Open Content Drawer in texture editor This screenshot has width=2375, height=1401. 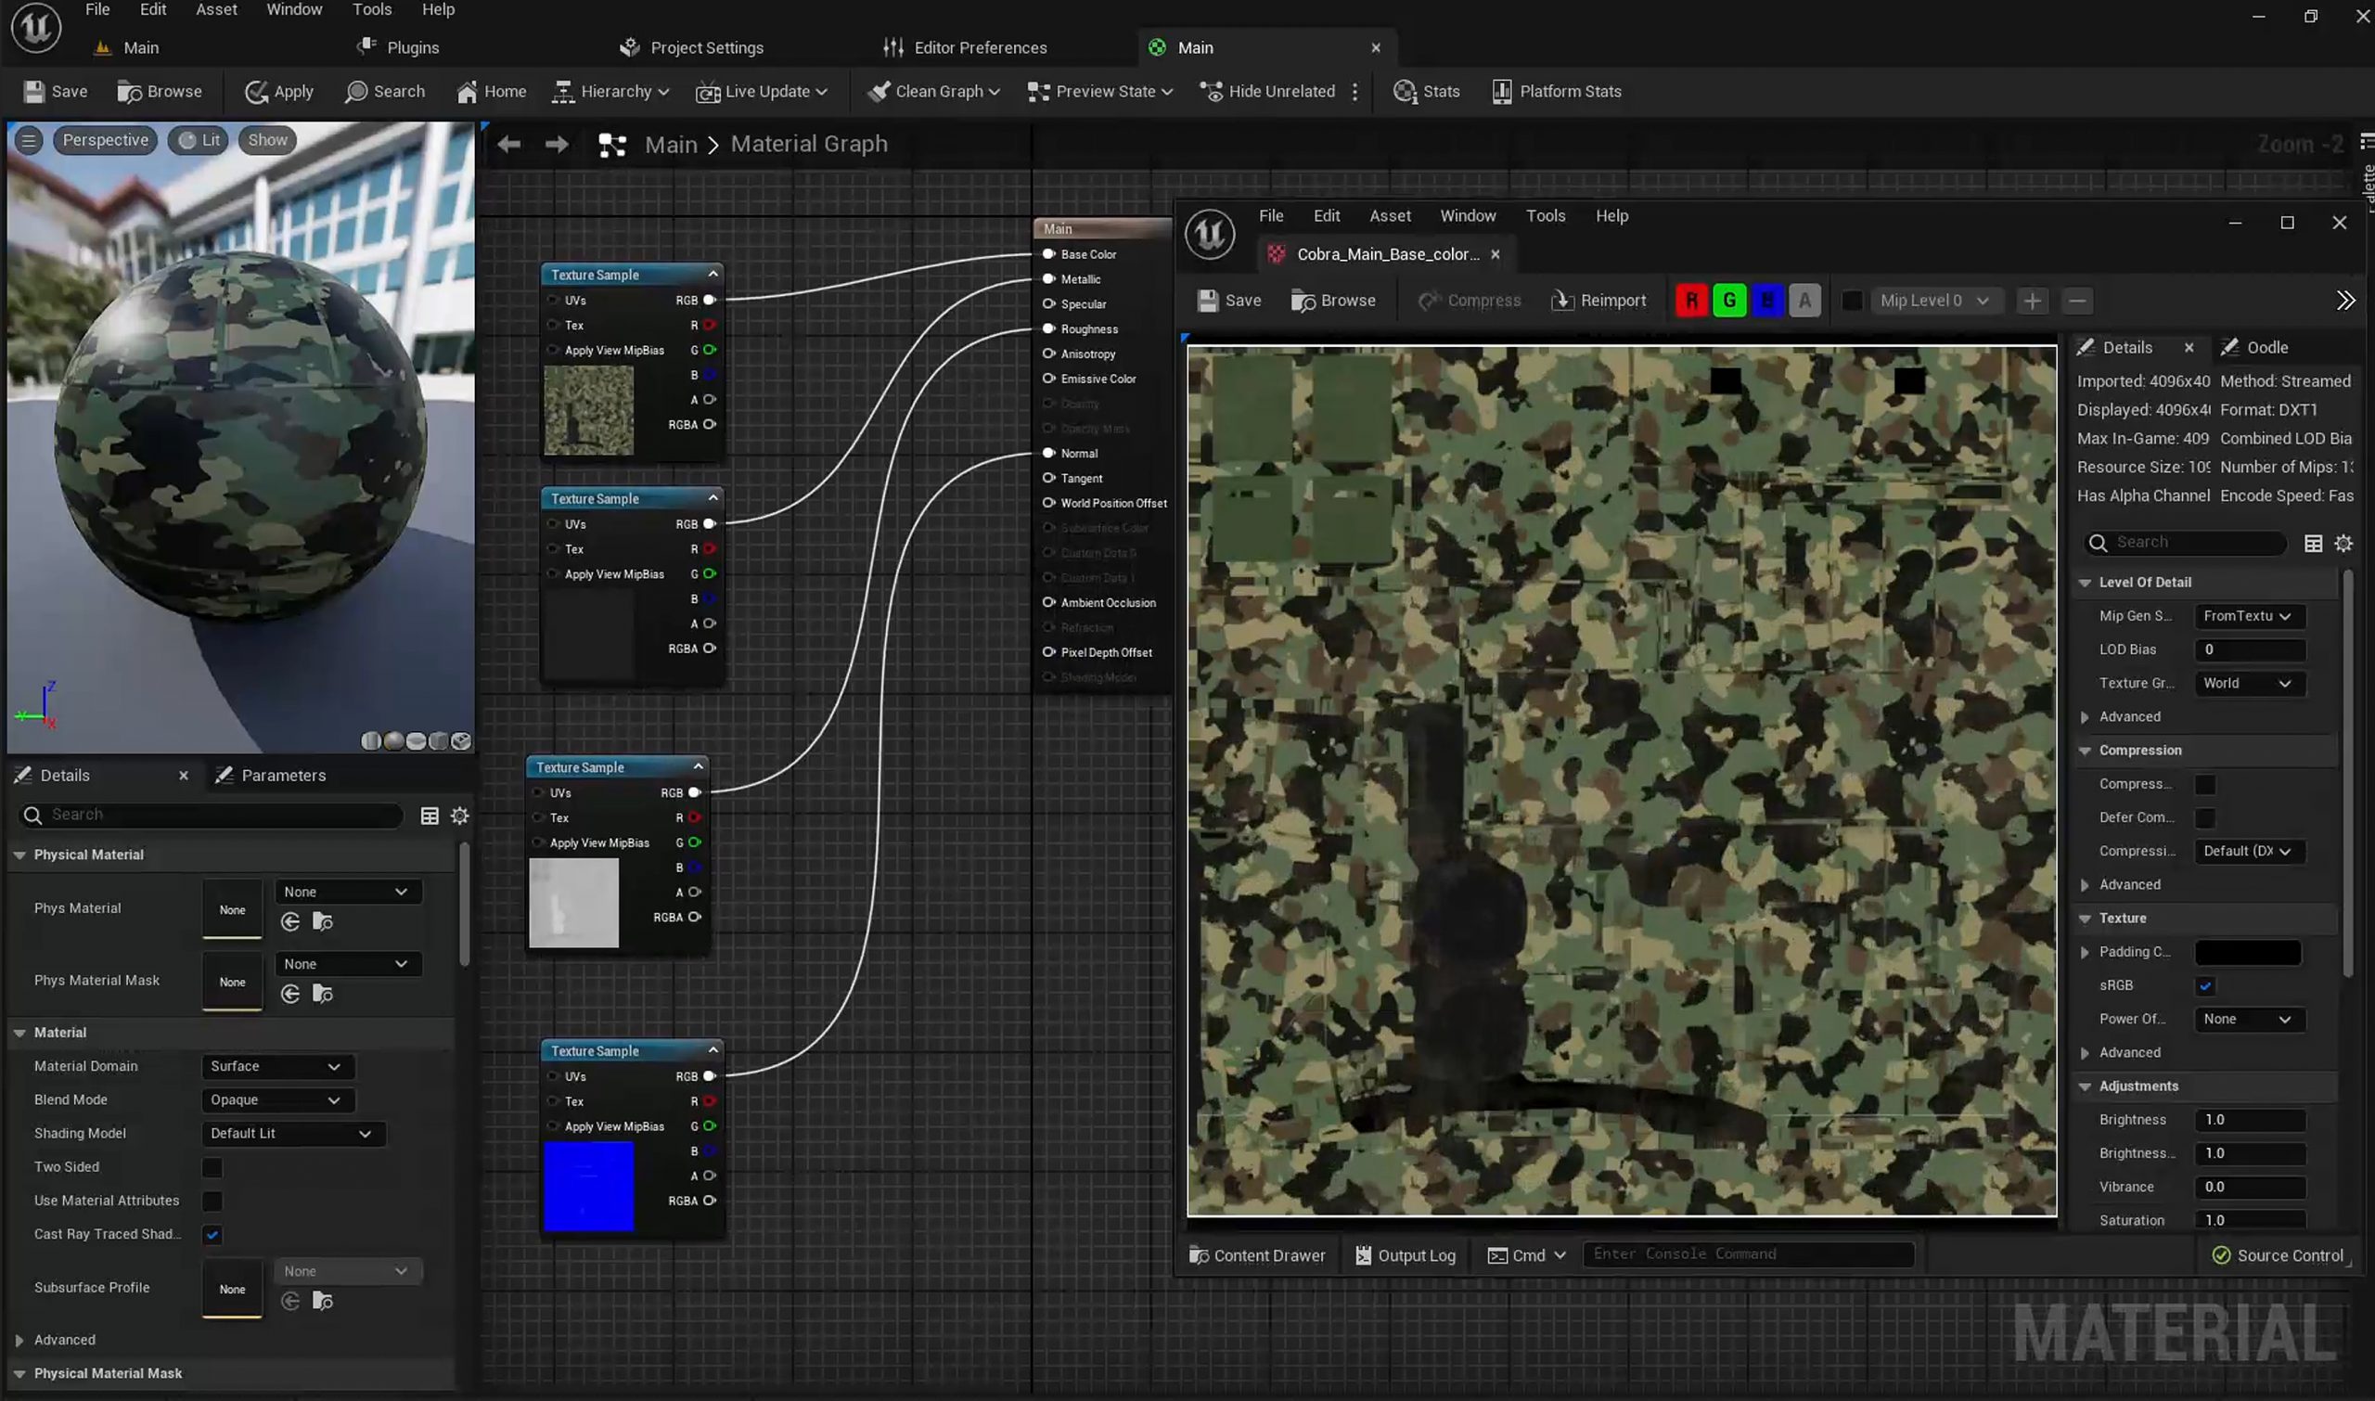[x=1256, y=1254]
